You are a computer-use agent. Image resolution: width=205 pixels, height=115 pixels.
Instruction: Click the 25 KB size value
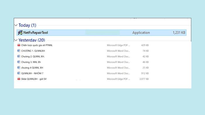pos(146,68)
